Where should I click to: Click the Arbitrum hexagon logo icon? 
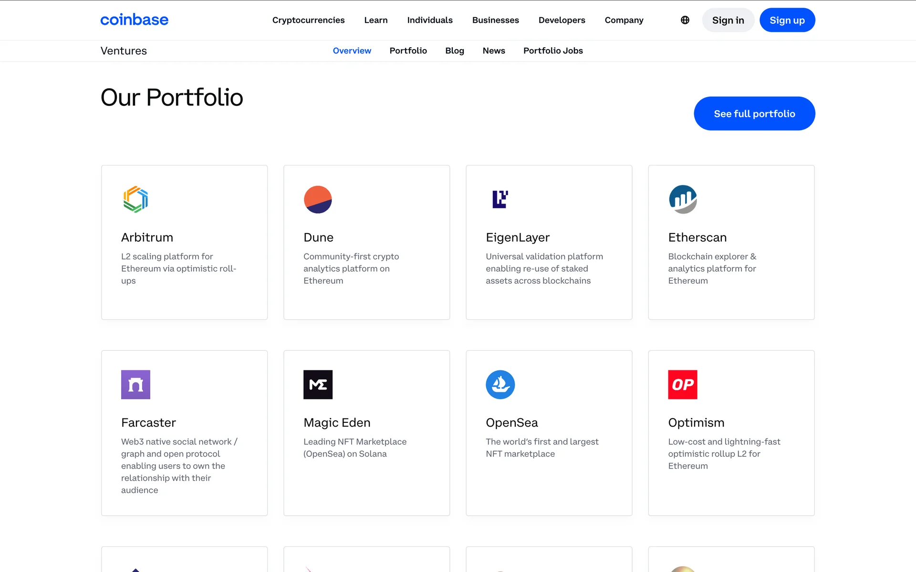[135, 199]
